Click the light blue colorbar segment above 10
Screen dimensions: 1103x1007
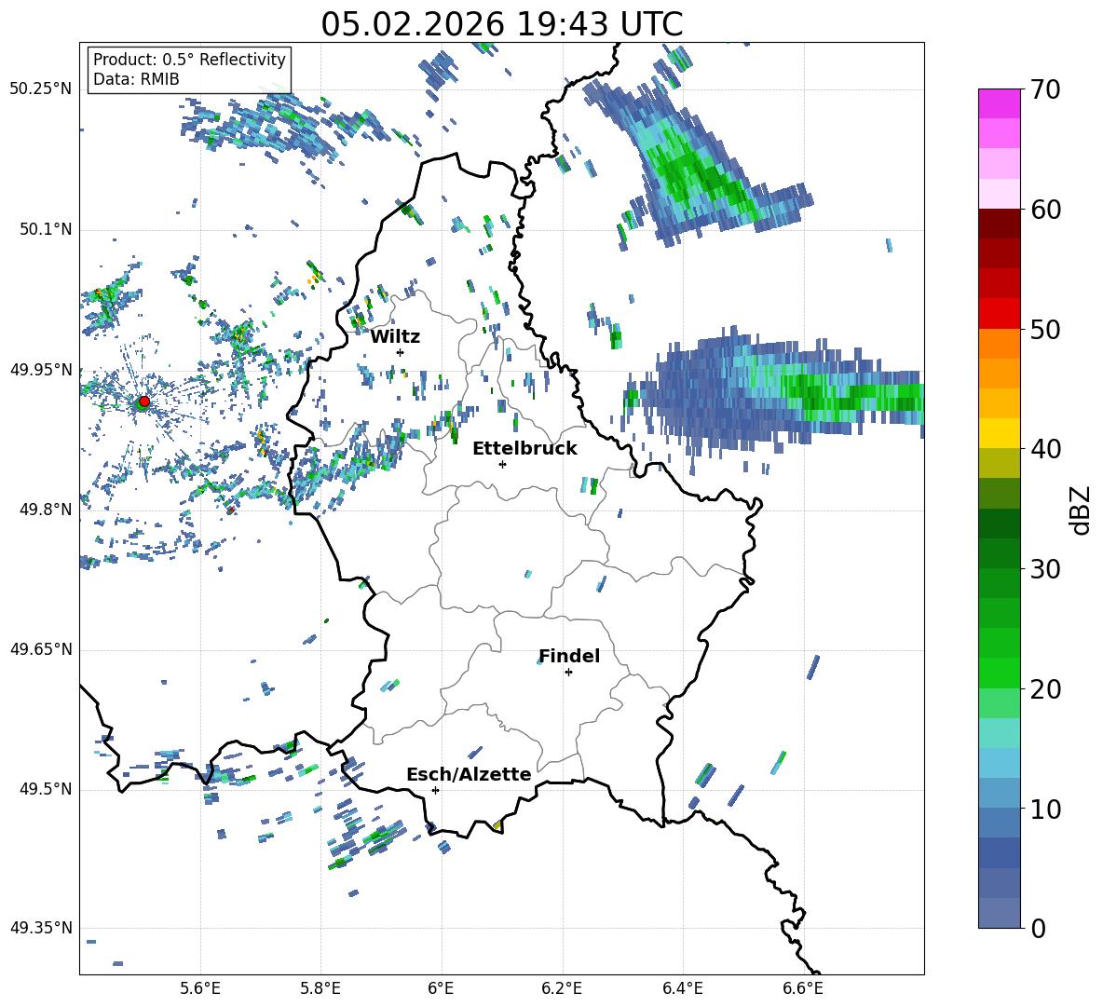click(x=999, y=763)
